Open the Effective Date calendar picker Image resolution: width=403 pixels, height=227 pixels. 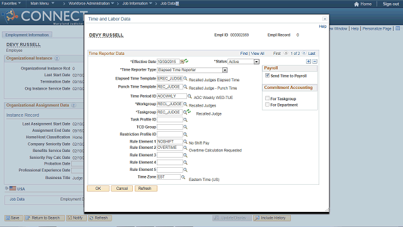(x=182, y=62)
